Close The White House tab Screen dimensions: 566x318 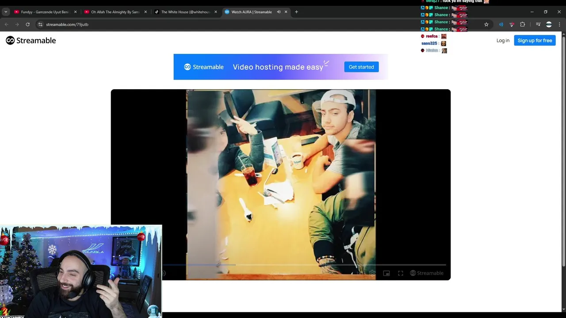[216, 12]
